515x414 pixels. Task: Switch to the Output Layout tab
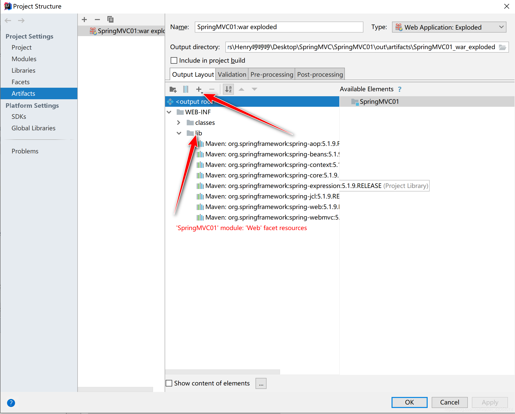pyautogui.click(x=193, y=74)
